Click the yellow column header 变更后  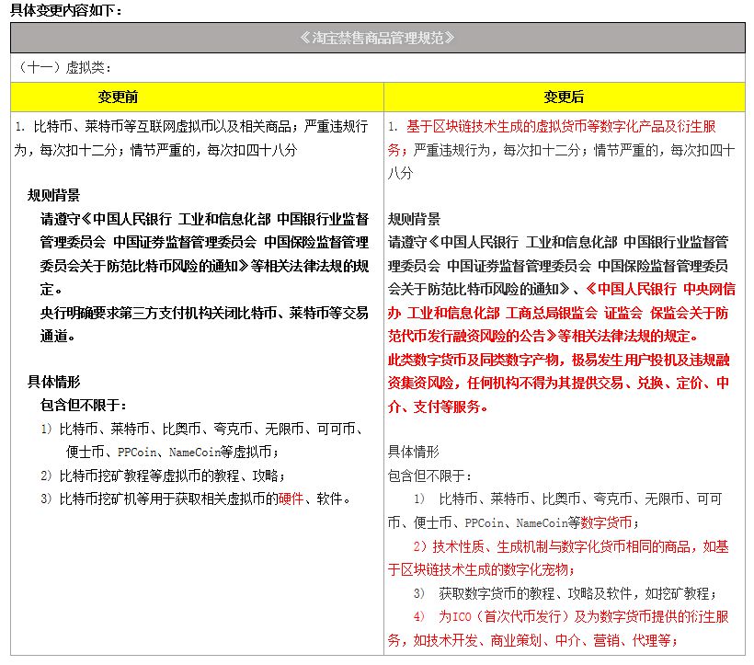[564, 97]
